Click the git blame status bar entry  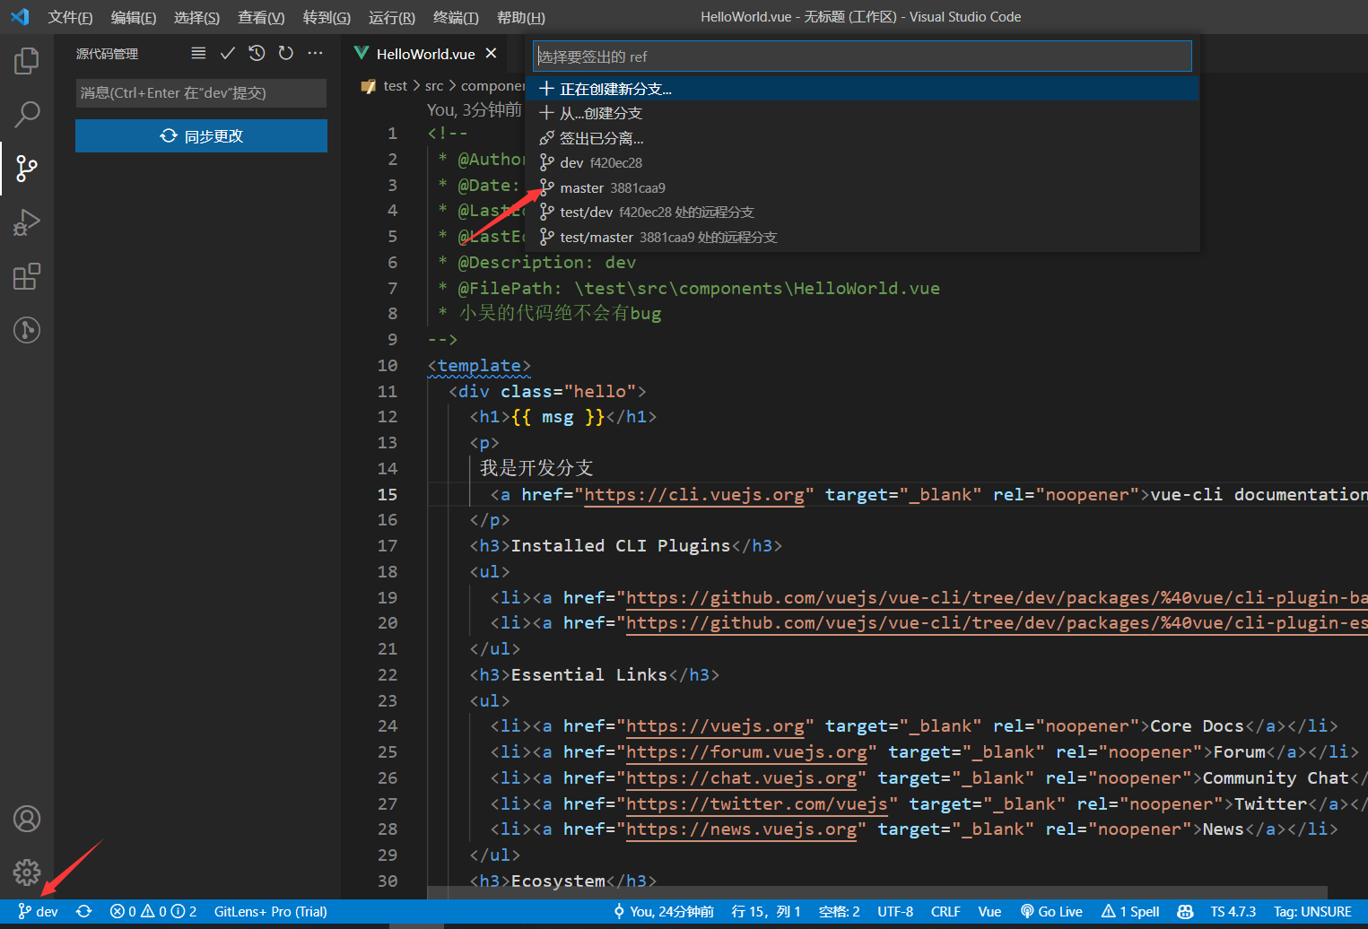point(664,912)
